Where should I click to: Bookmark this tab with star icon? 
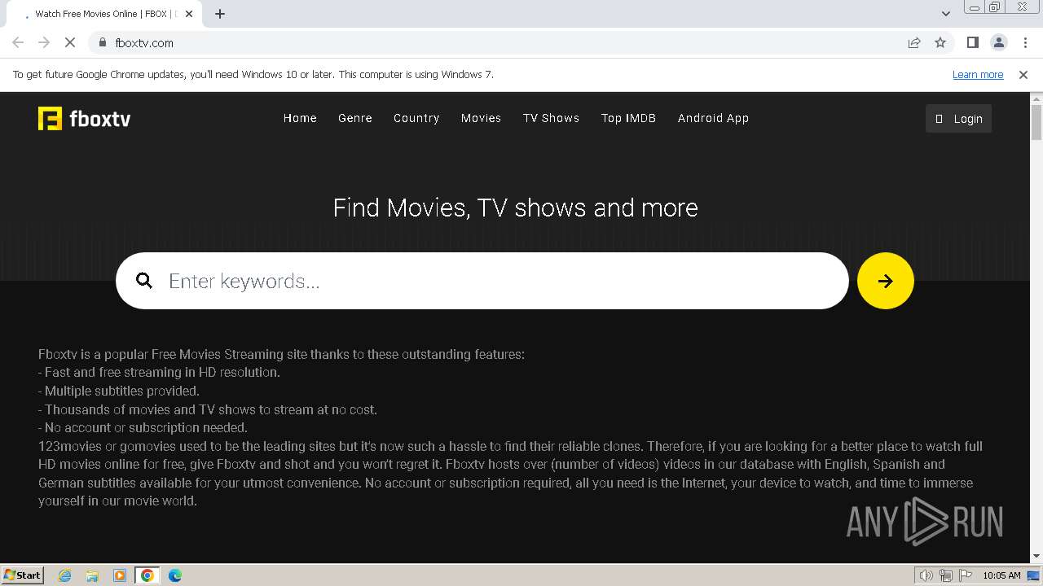(x=940, y=43)
